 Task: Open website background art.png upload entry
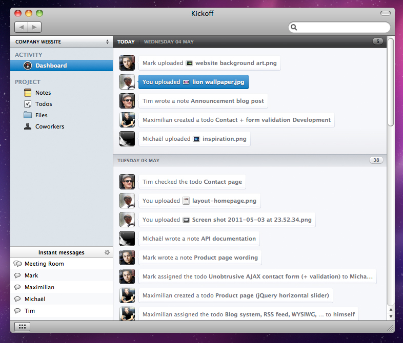pyautogui.click(x=210, y=63)
